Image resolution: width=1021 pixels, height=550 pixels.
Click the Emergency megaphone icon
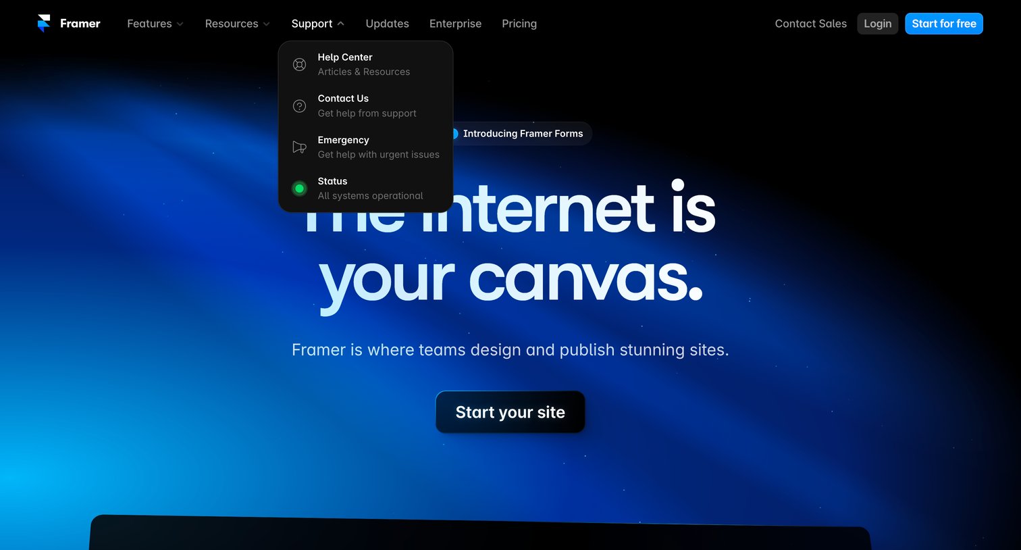click(x=299, y=147)
